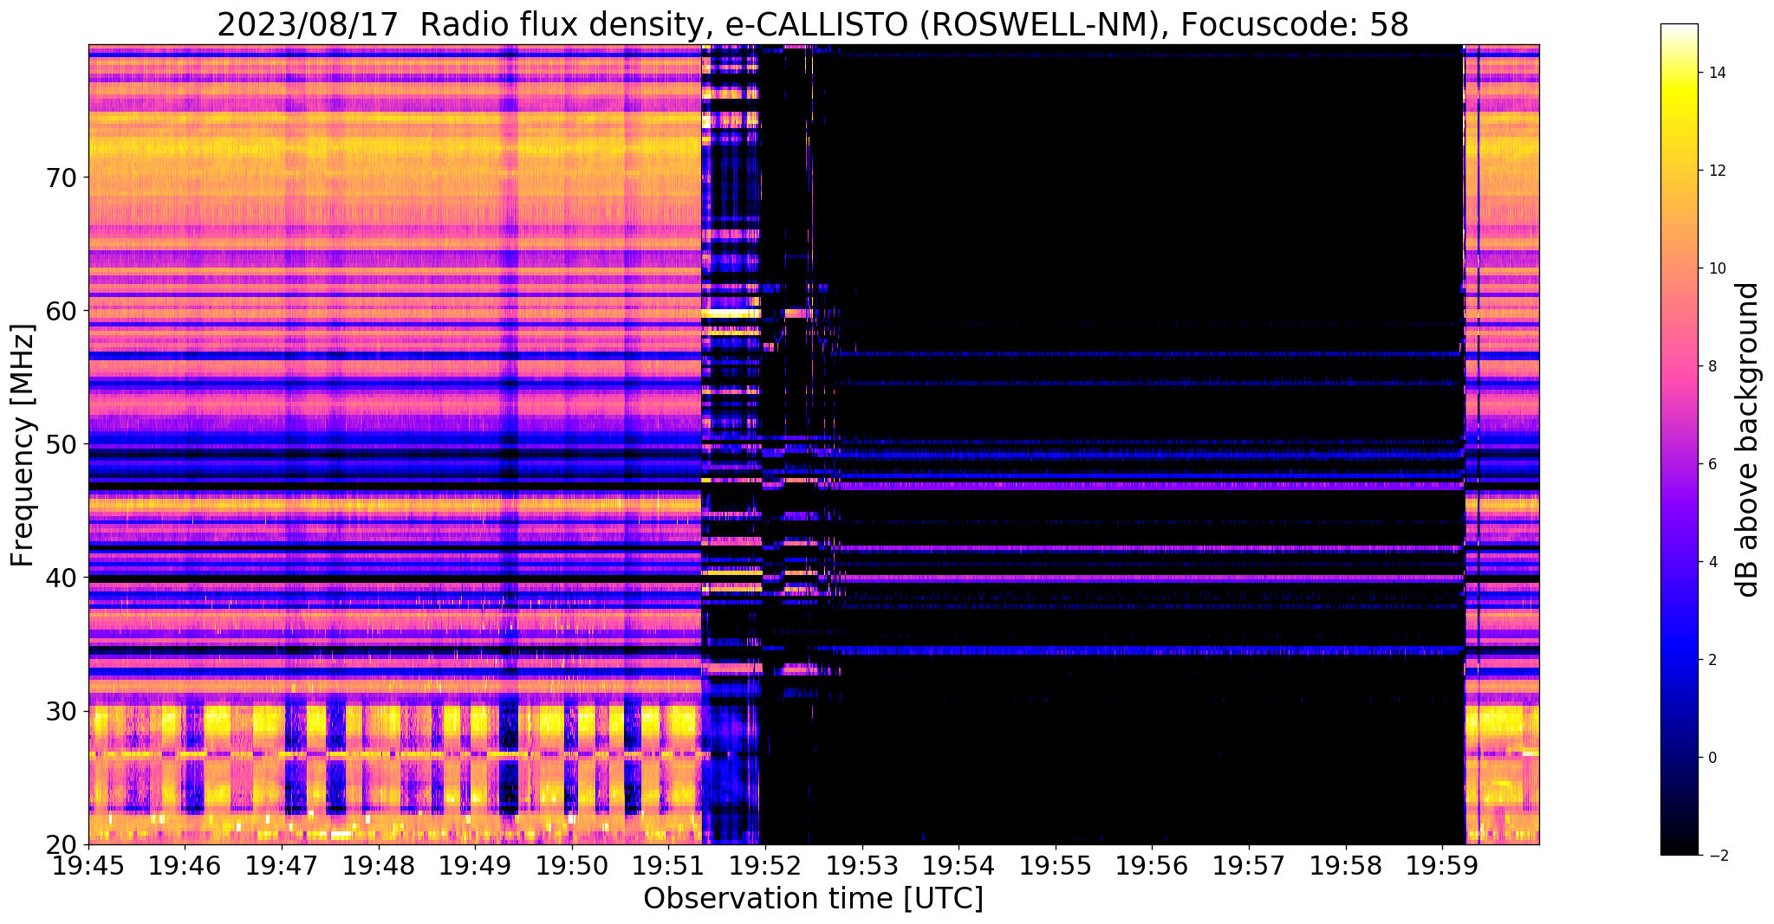This screenshot has height=924, width=1774.
Task: Click the 19:54 time tick label
Action: tap(958, 865)
